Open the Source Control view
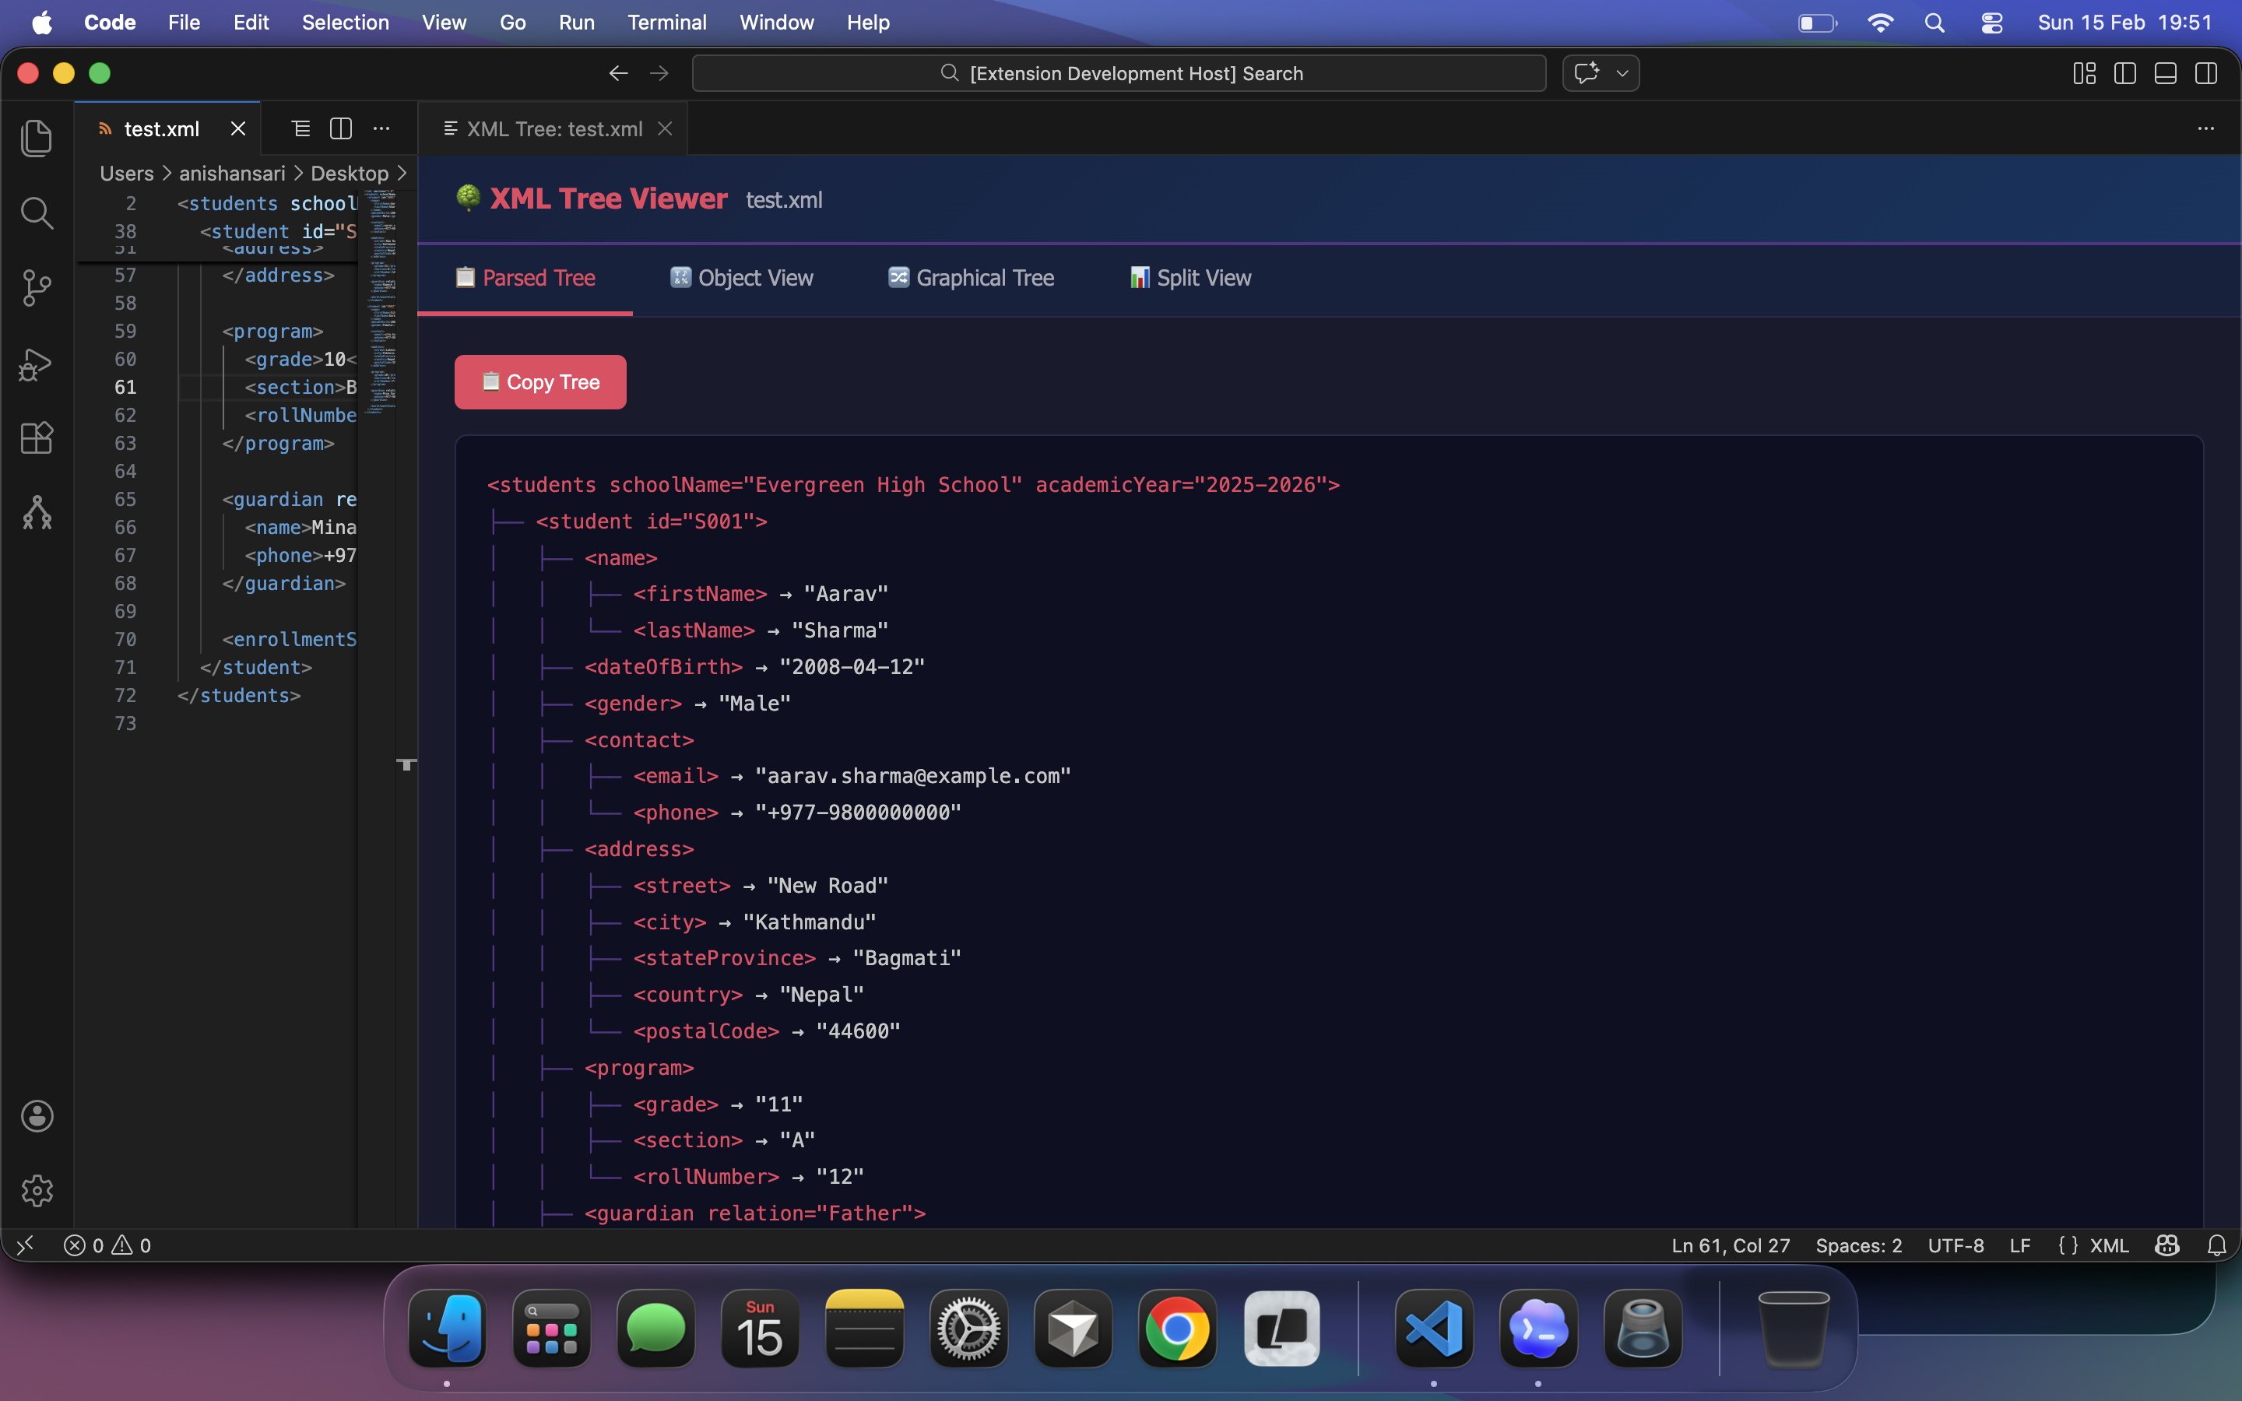 (x=37, y=287)
